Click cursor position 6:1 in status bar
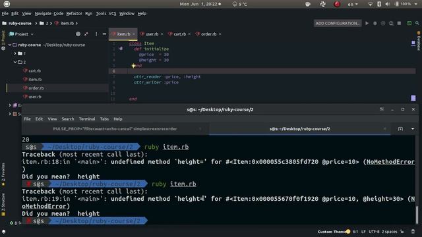This screenshot has width=422, height=237. (x=355, y=232)
